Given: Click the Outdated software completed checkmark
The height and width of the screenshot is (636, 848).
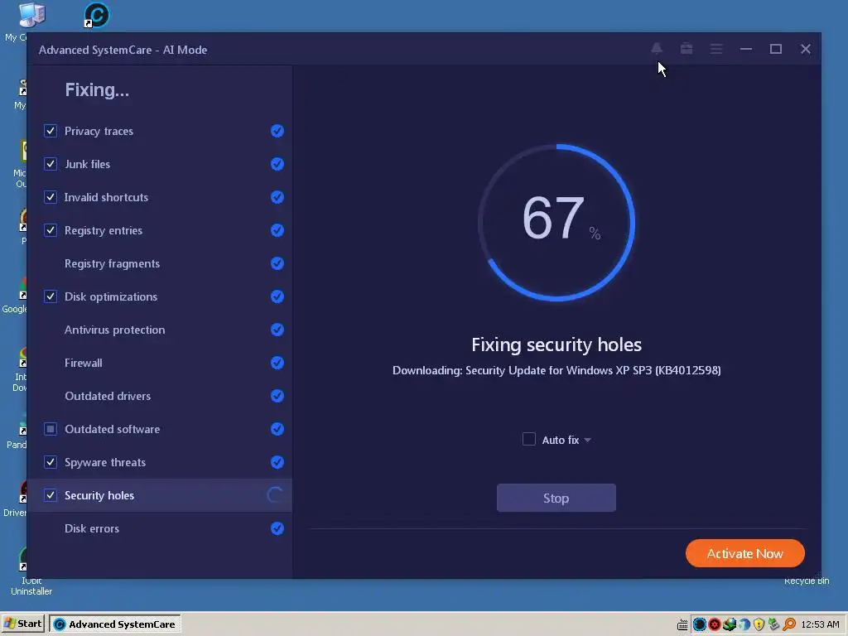Looking at the screenshot, I should coord(277,429).
